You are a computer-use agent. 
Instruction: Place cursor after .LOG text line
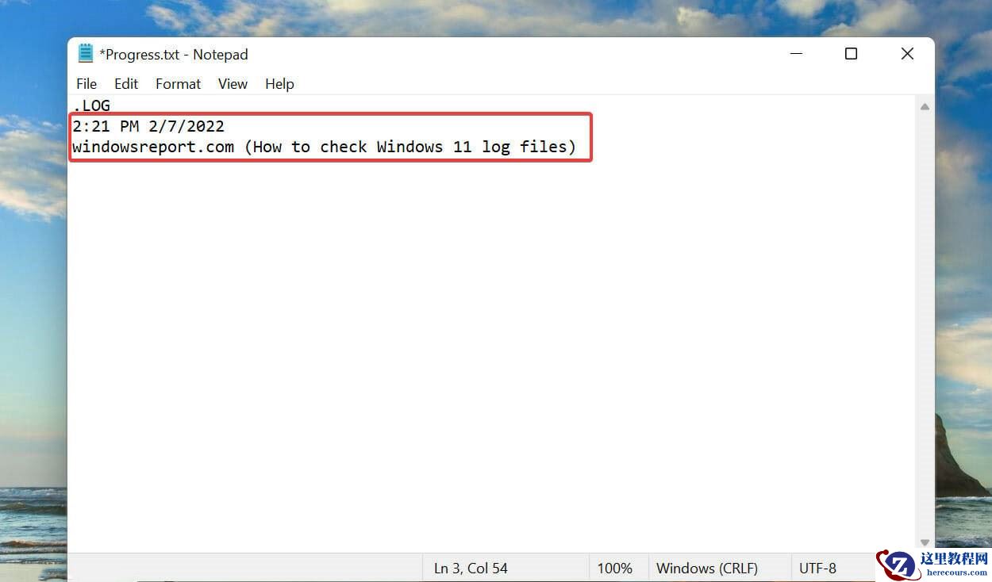point(111,105)
